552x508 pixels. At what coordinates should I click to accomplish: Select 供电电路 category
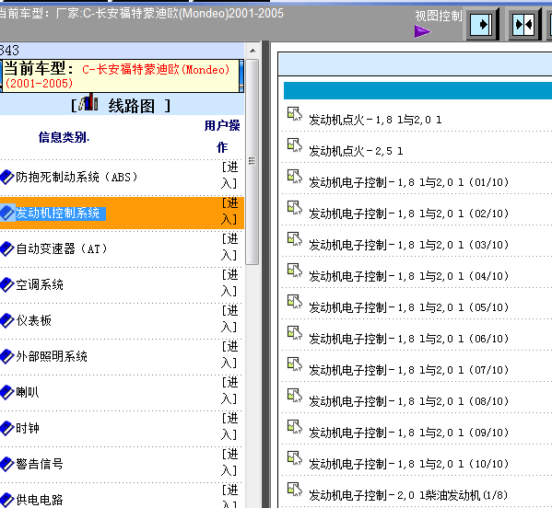click(x=40, y=500)
